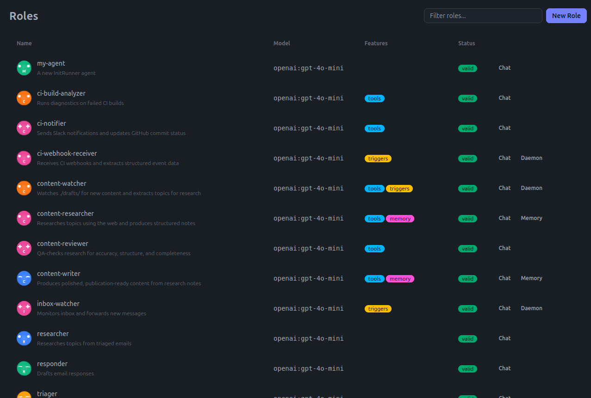Open Memory for content-researcher role

coord(531,218)
